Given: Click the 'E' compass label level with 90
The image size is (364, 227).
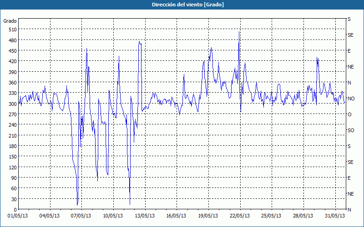Looking at the screenshot, I should point(349,178).
